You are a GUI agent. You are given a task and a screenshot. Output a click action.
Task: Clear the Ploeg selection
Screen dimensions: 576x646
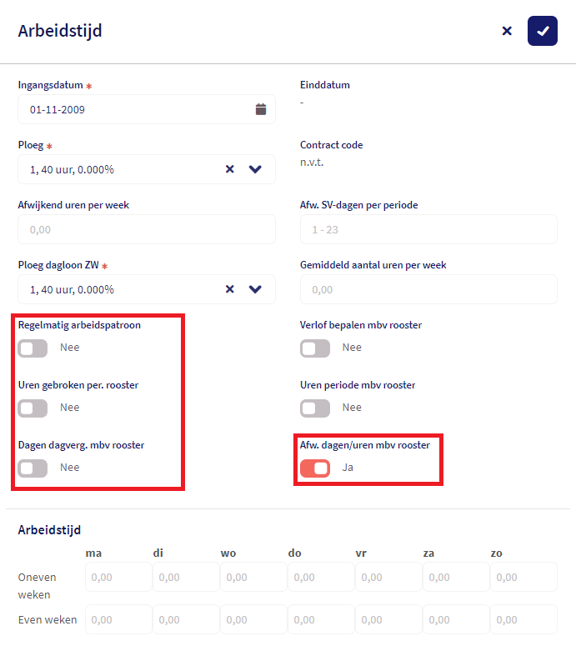230,169
